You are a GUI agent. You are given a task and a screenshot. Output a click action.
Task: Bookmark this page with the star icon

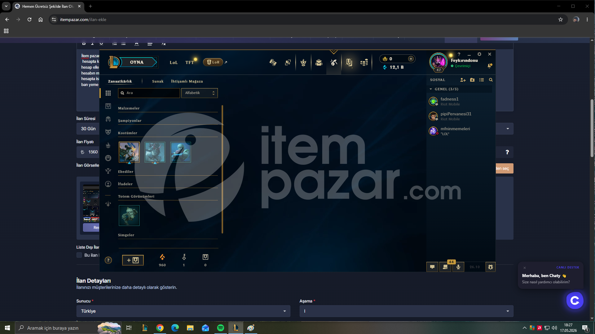coord(561,19)
